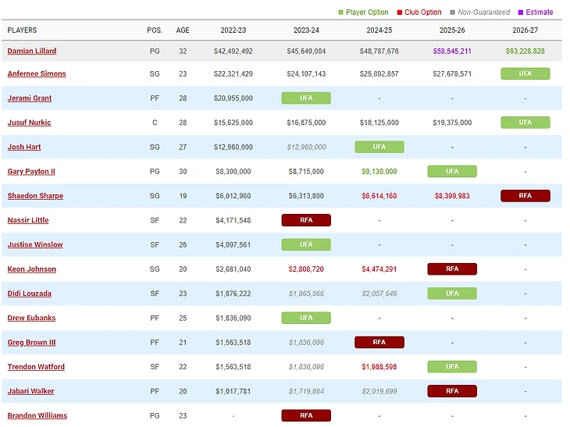Open Damian Lillard's player page

click(x=32, y=51)
